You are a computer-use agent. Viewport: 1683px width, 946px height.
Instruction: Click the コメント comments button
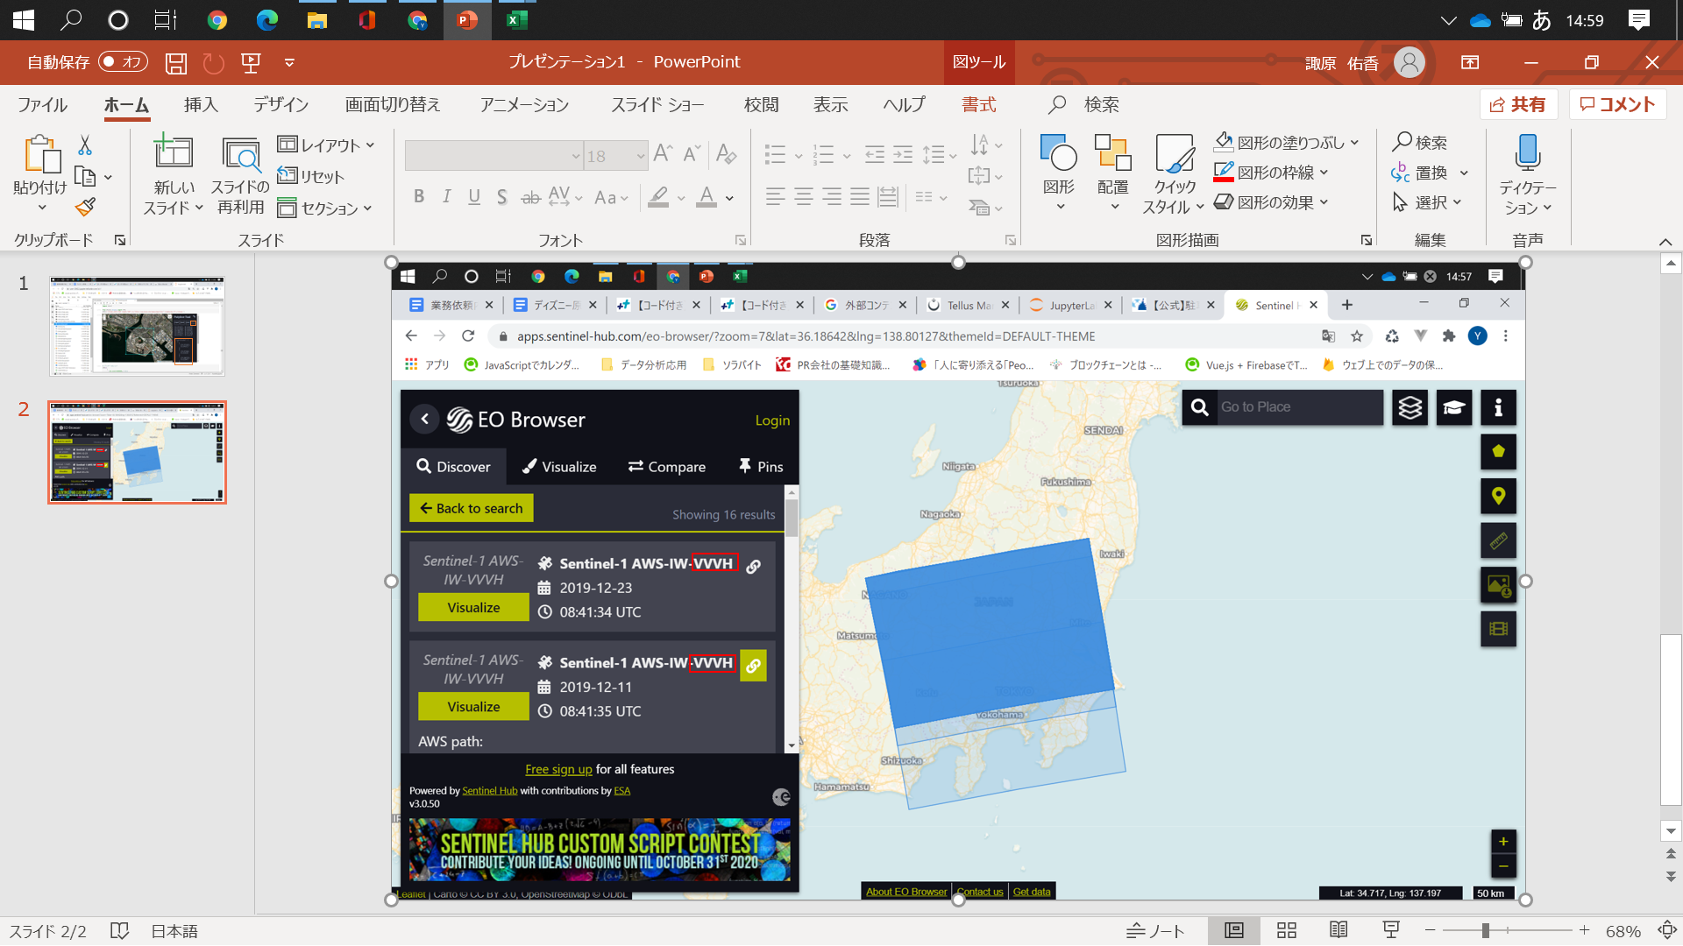point(1617,105)
